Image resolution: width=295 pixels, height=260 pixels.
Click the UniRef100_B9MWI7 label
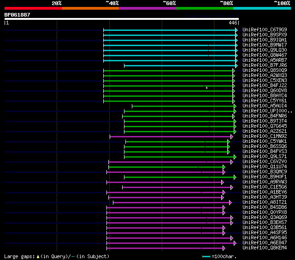pyautogui.click(x=265, y=45)
